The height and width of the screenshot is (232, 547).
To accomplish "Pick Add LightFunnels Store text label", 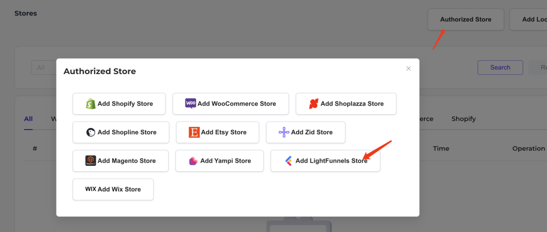I will 331,161.
